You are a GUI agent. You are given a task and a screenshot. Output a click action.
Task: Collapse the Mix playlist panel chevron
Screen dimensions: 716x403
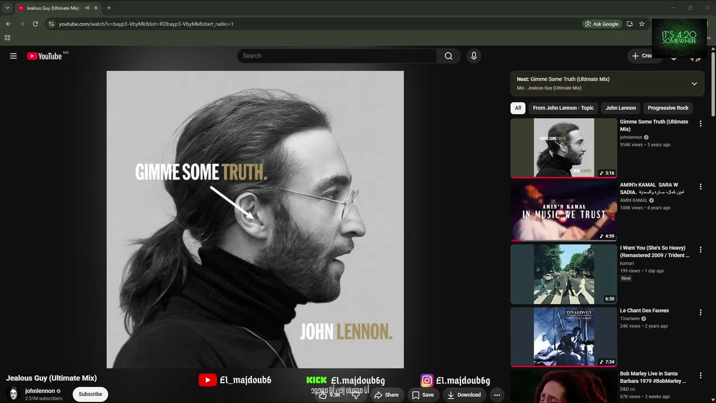(x=694, y=83)
